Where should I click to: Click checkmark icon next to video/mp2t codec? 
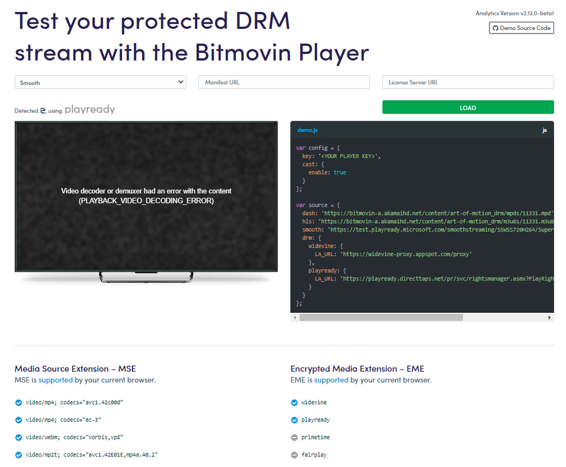(18, 455)
